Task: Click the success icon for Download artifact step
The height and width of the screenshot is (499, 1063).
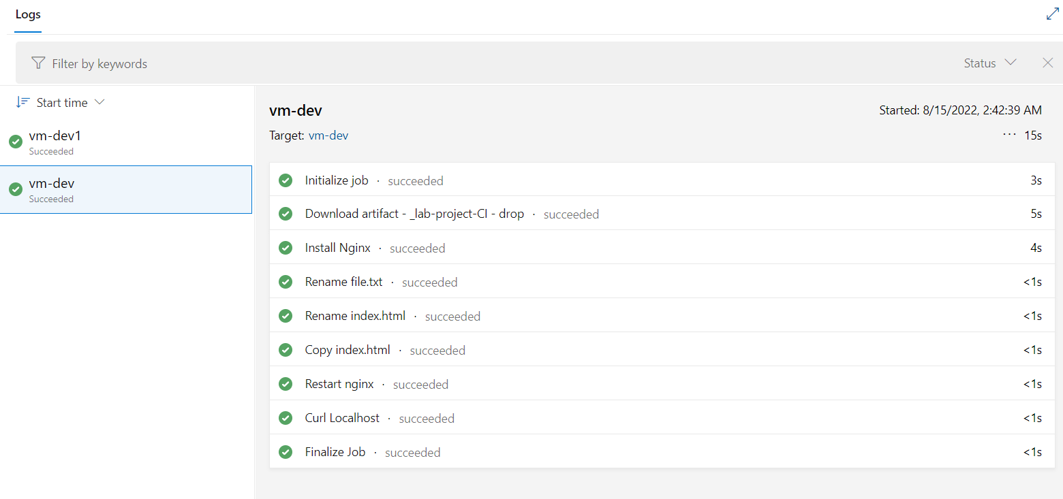Action: point(286,214)
